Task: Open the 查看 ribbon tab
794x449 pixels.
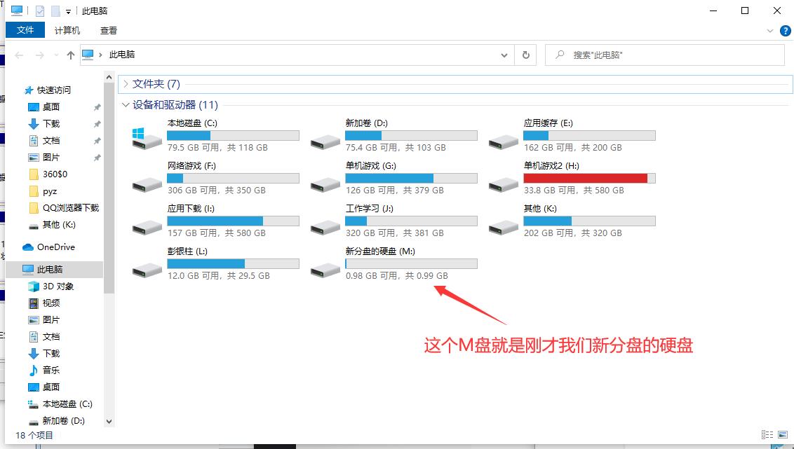Action: [109, 30]
